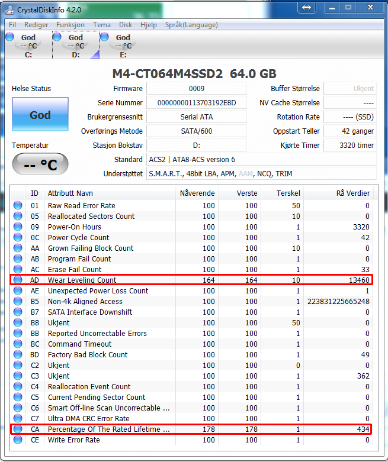The image size is (388, 462).
Task: Click the blue God health status button
Action: (40, 114)
